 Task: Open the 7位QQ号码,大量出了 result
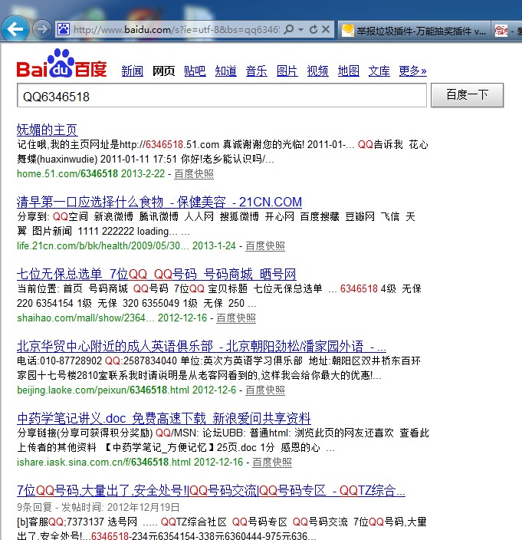211,490
